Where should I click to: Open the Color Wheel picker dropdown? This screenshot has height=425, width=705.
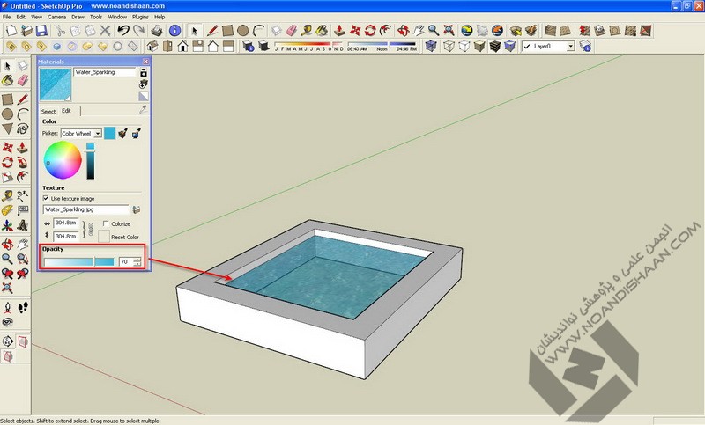[98, 134]
